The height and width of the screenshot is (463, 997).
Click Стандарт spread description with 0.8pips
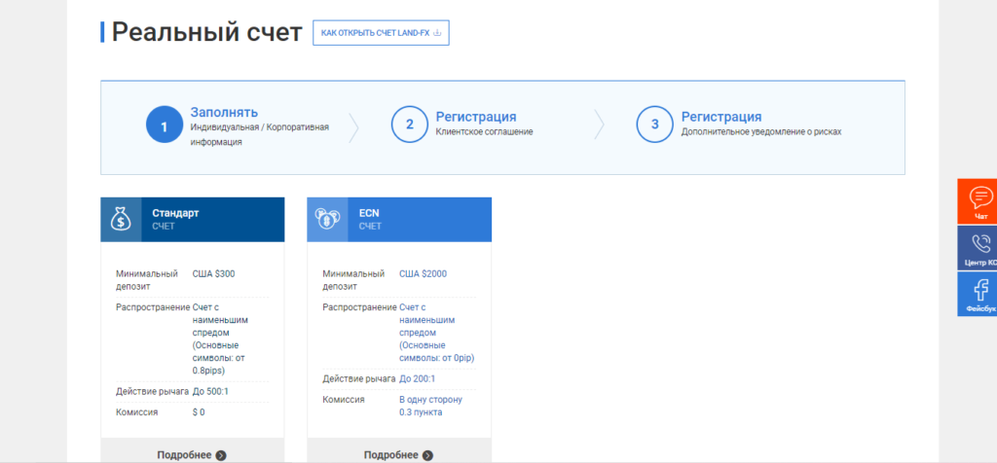click(221, 339)
